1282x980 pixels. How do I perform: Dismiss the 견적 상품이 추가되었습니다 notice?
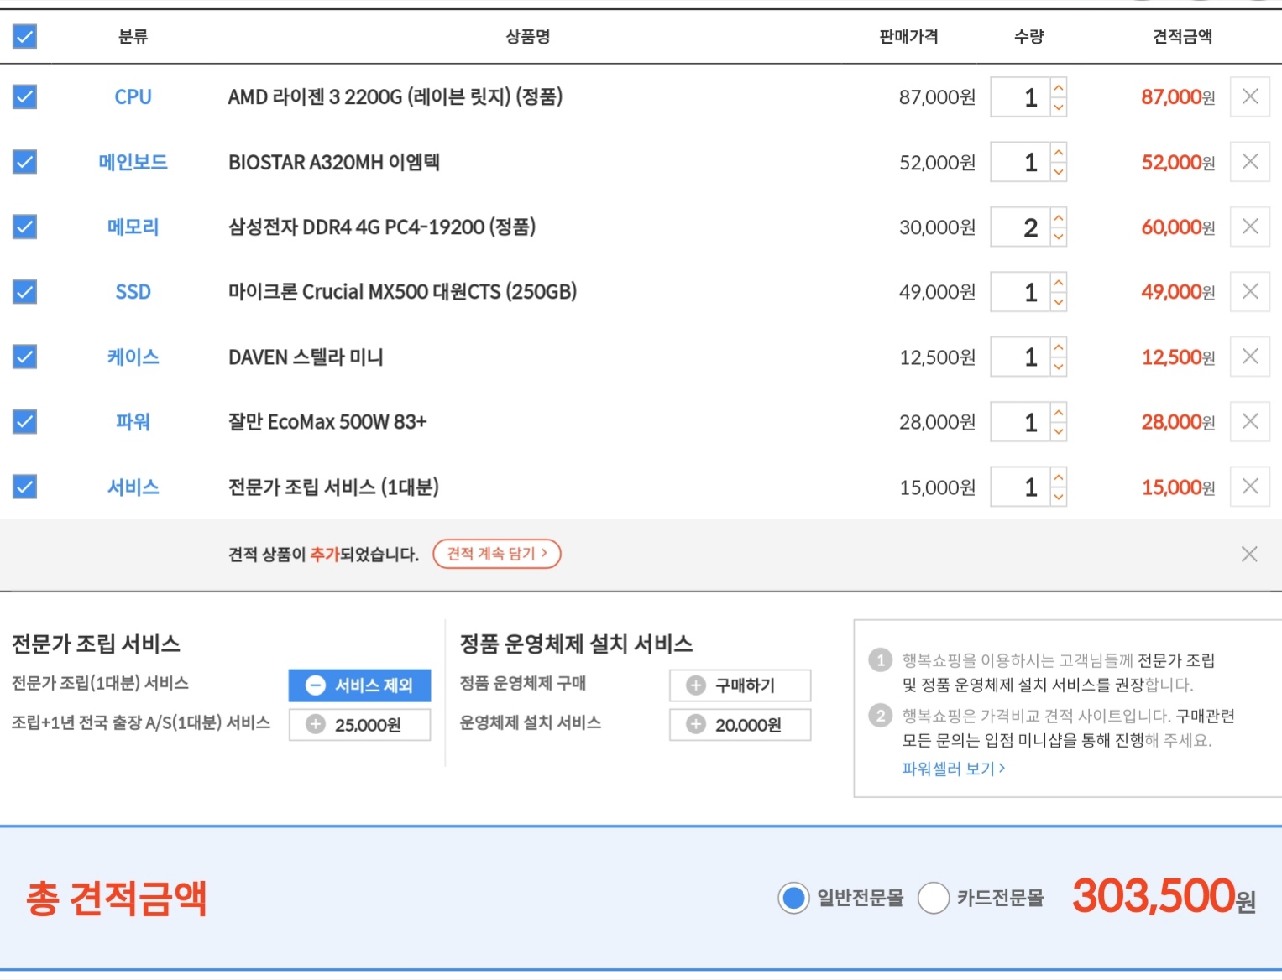point(1248,554)
